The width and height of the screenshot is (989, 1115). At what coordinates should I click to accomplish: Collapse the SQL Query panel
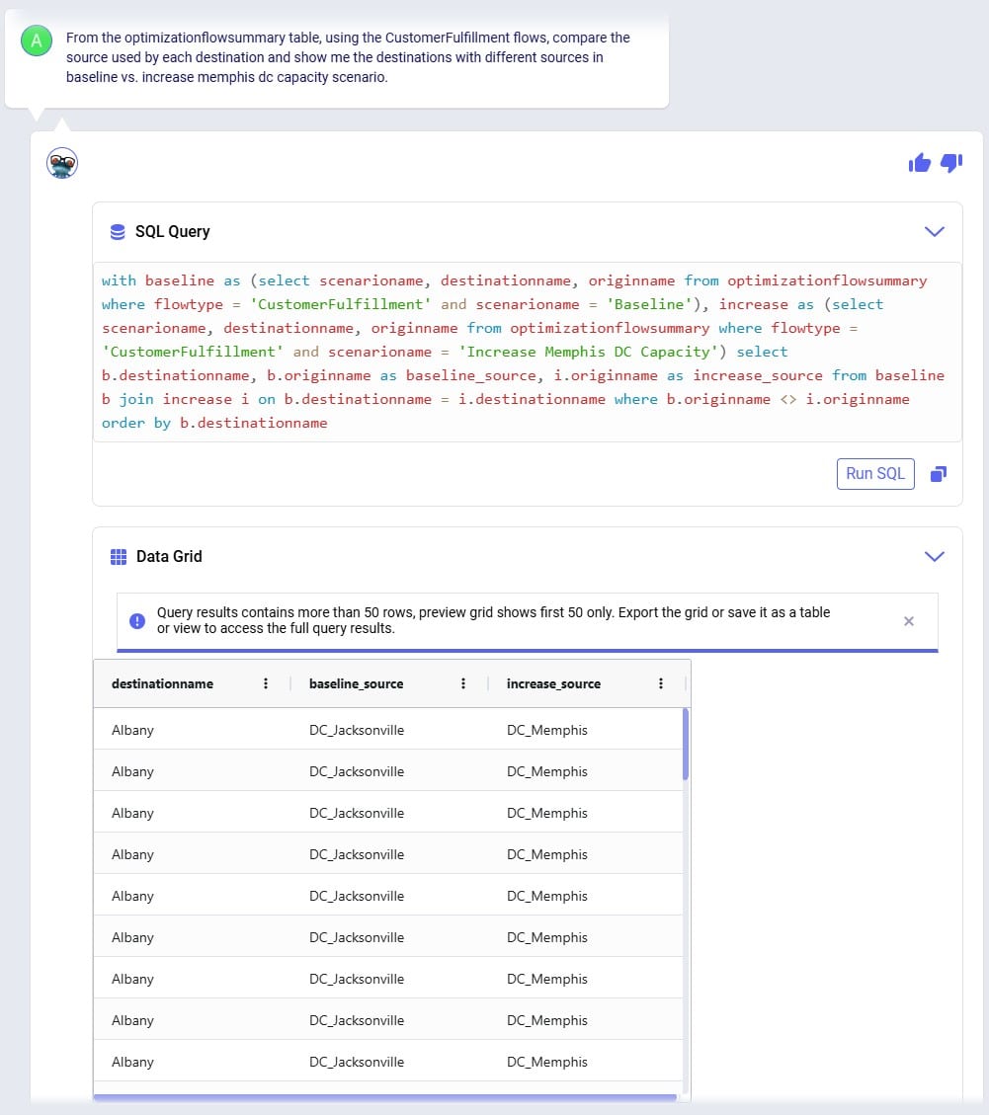pos(935,232)
